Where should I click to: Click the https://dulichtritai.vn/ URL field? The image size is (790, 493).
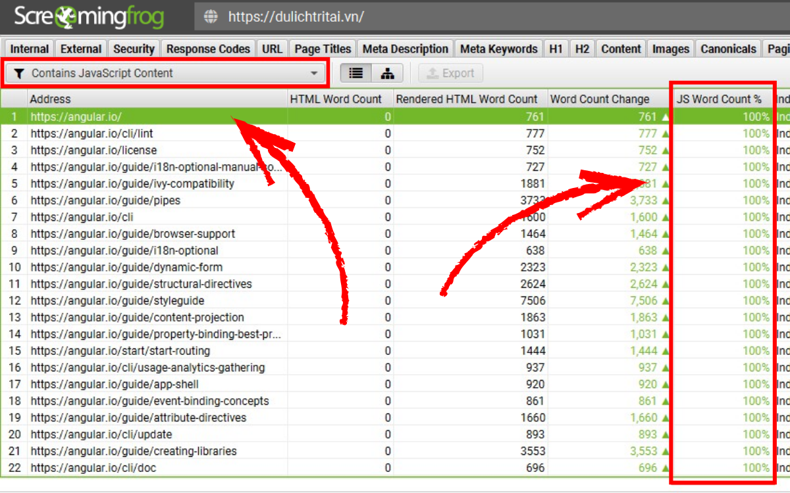tap(461, 17)
